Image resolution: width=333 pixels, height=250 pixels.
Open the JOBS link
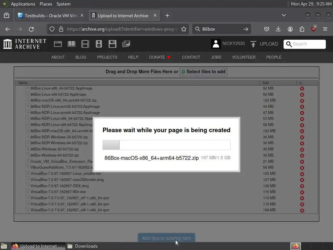[x=216, y=57]
